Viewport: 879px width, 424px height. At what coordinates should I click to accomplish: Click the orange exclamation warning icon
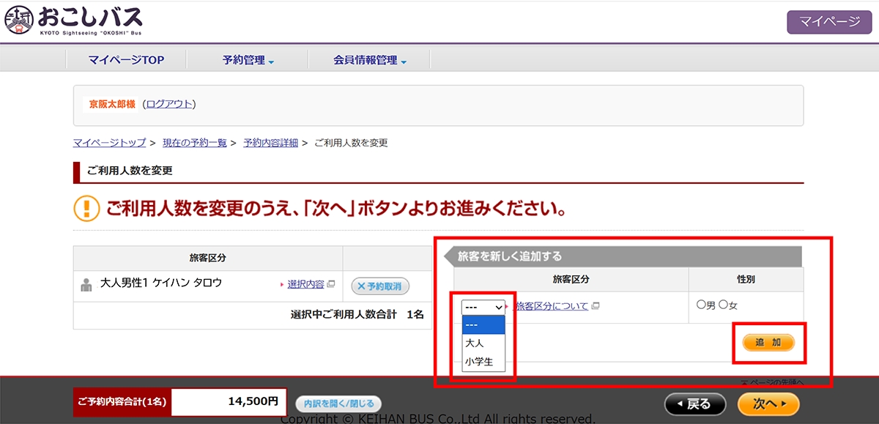(x=86, y=209)
